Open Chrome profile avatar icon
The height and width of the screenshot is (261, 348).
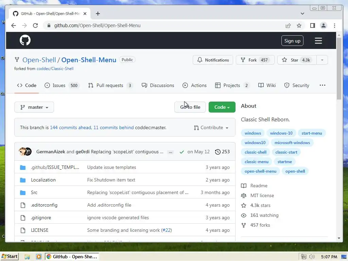pyautogui.click(x=324, y=25)
